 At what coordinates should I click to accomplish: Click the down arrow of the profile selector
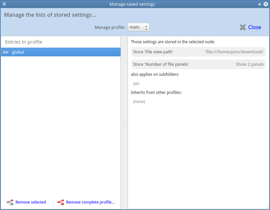click(x=146, y=29)
